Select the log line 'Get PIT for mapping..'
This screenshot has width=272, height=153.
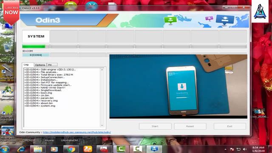click(46, 82)
